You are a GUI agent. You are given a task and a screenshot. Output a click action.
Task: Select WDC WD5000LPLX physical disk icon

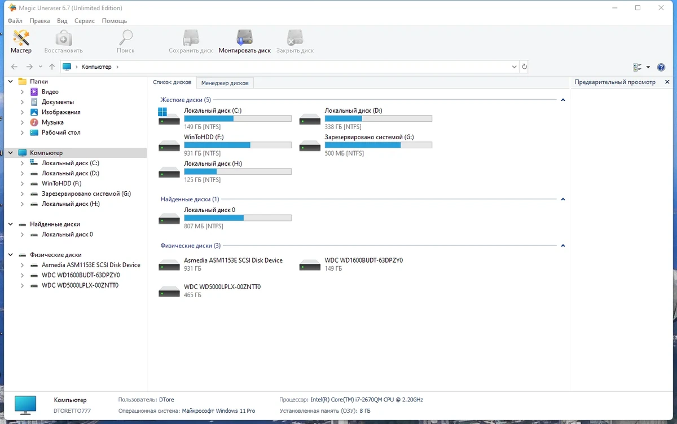pos(169,291)
